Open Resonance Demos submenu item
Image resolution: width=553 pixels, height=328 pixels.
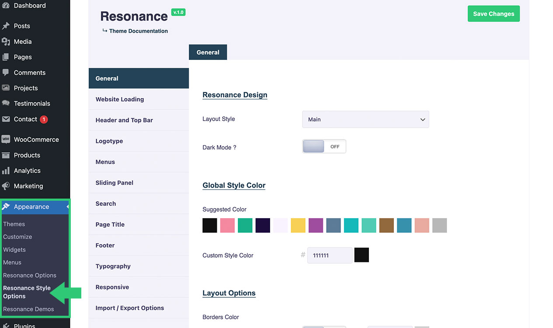pyautogui.click(x=28, y=309)
